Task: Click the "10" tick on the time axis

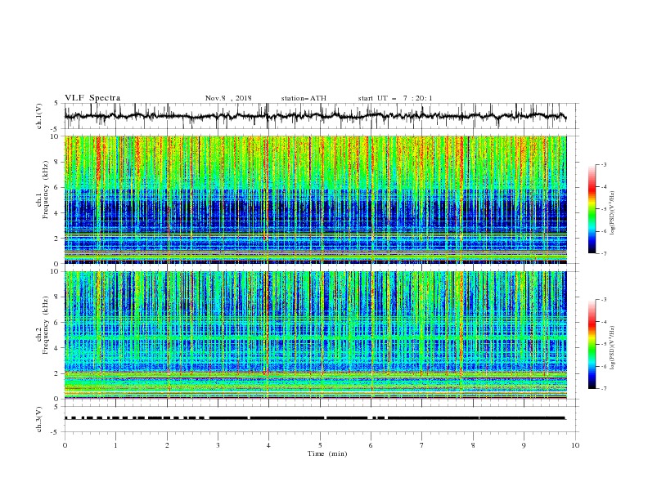Action: tap(575, 445)
